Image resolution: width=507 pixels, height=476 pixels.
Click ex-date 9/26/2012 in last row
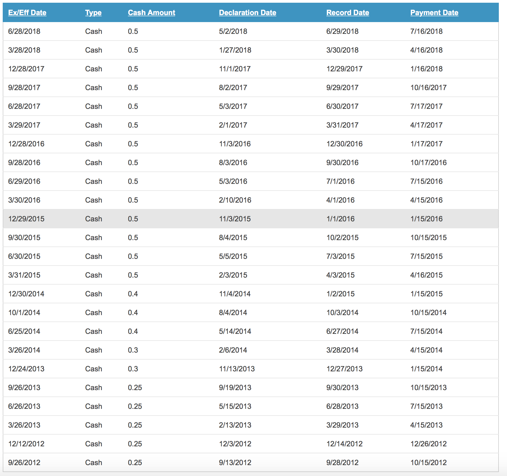click(x=24, y=463)
